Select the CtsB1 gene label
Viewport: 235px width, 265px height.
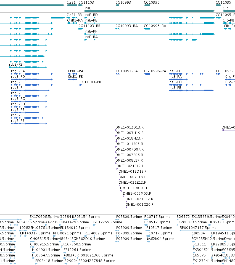[71, 2]
